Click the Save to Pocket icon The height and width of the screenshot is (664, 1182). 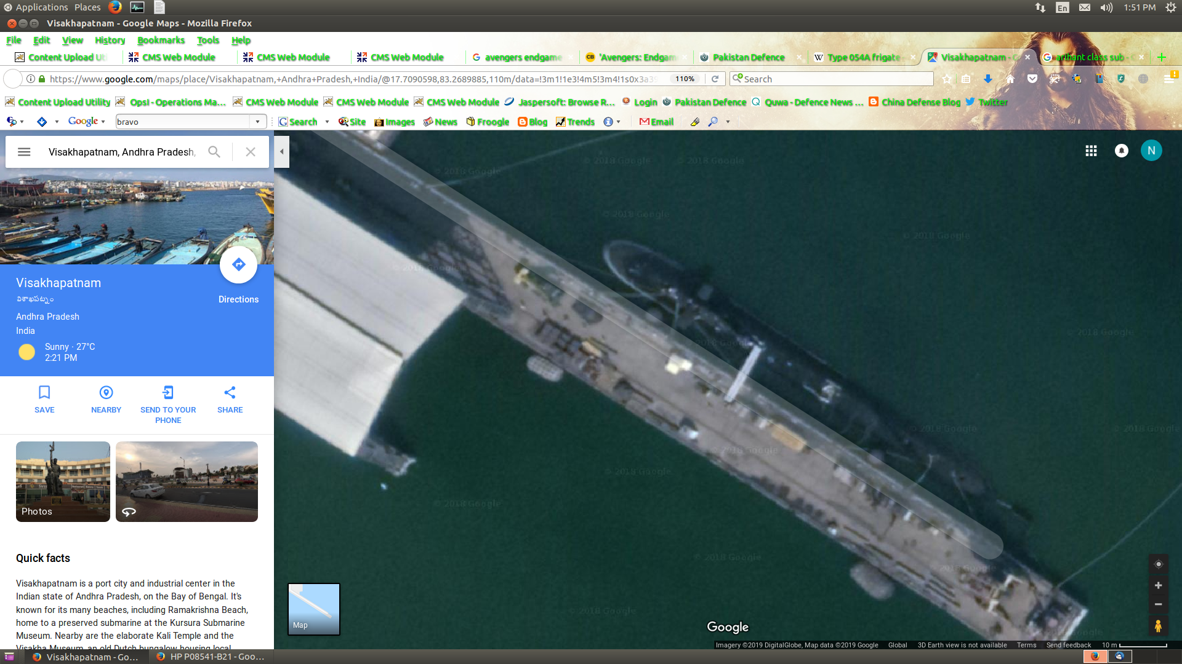pyautogui.click(x=1032, y=79)
